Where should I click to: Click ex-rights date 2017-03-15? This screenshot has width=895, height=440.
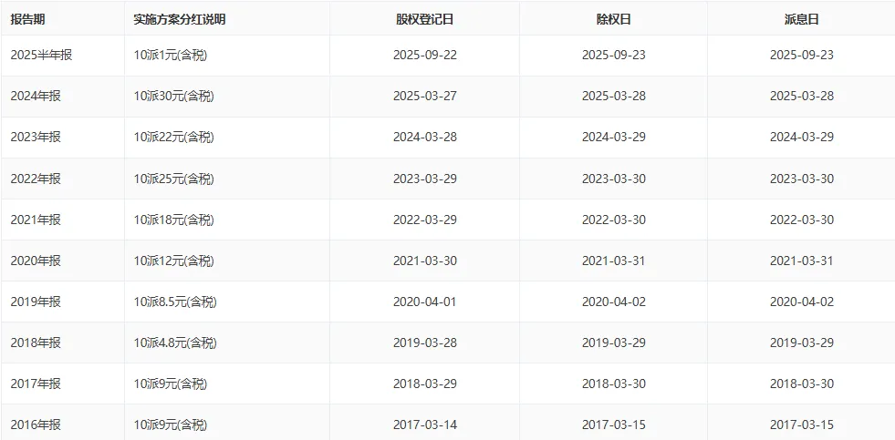(613, 425)
